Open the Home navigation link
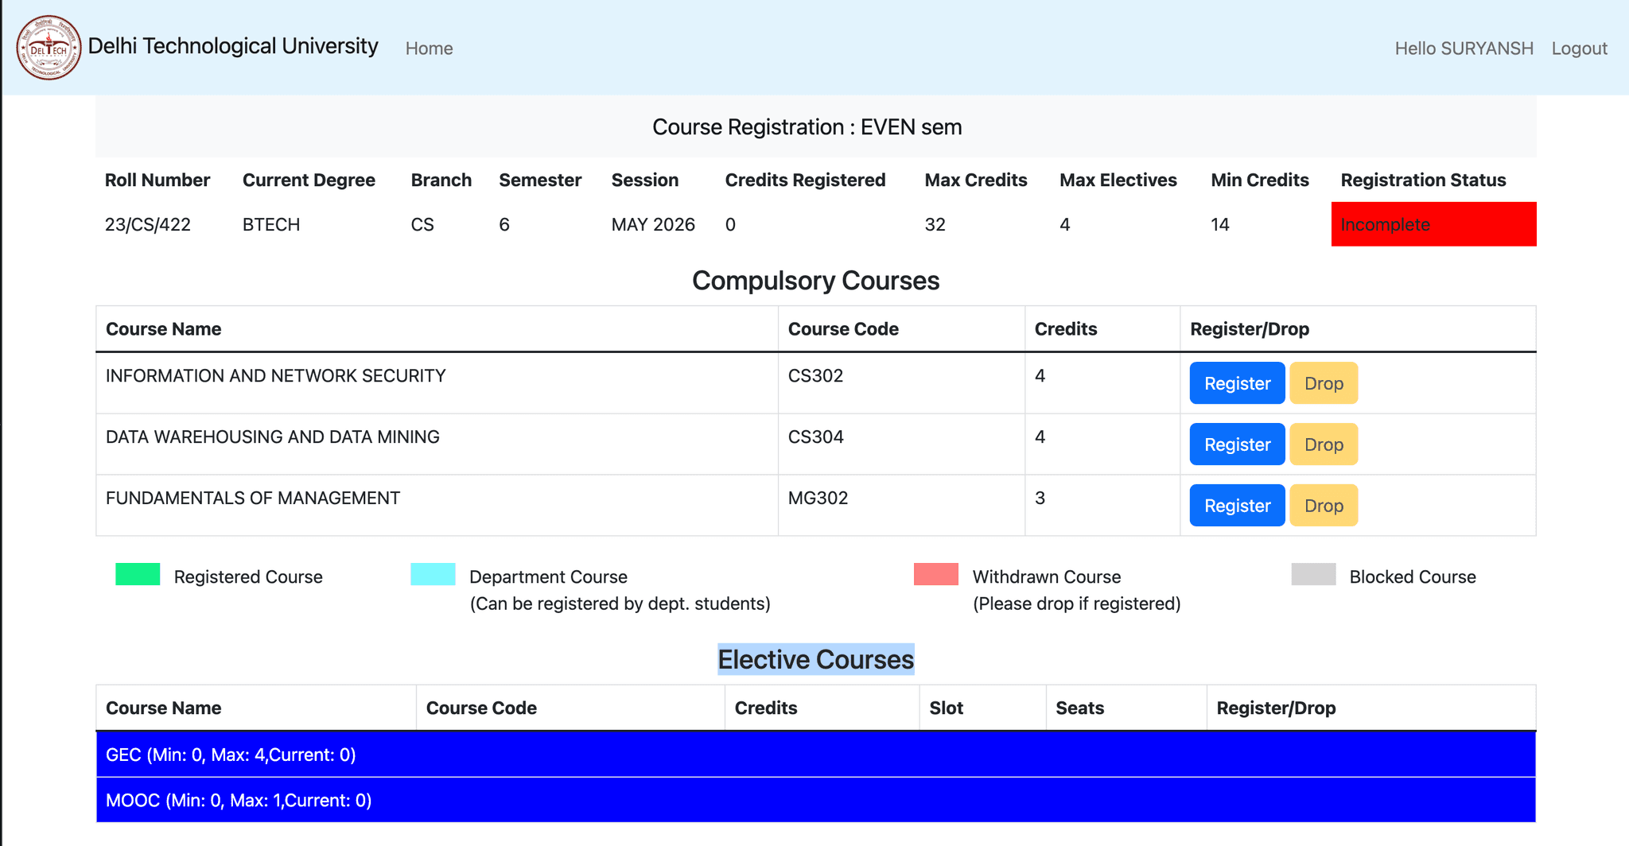 429,49
